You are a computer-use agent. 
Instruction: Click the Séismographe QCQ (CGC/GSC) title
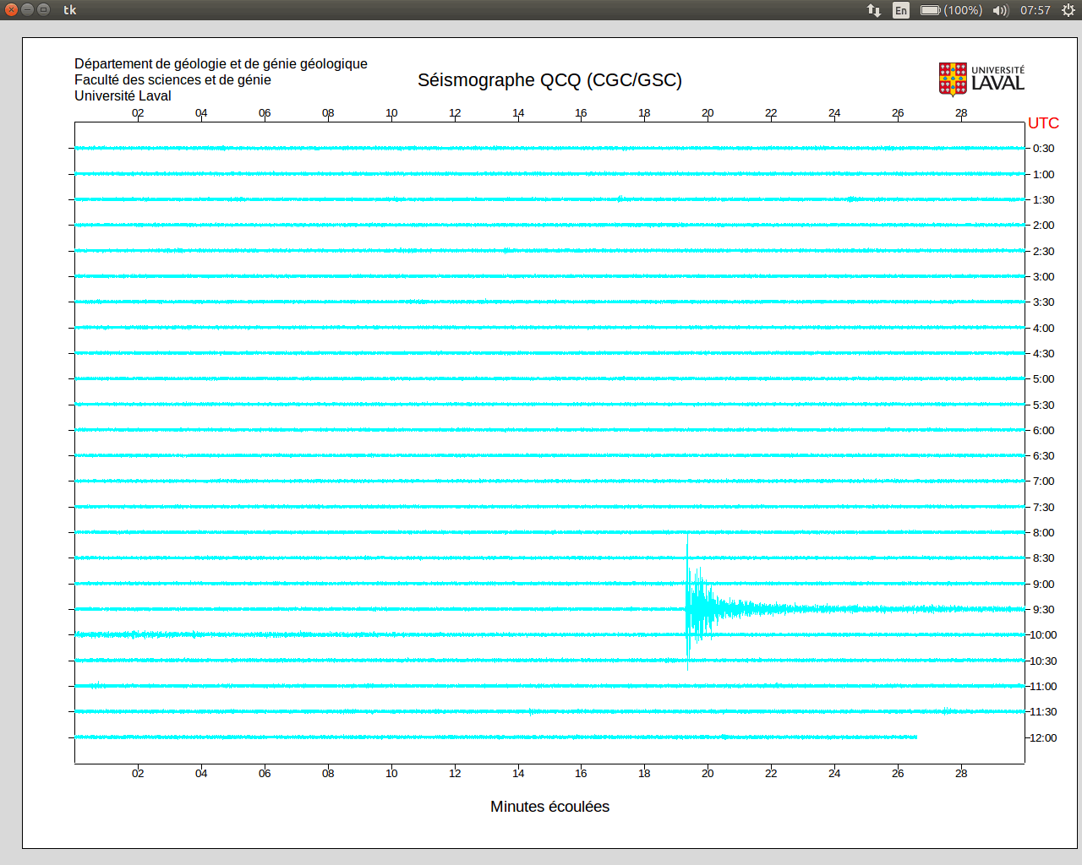[549, 80]
